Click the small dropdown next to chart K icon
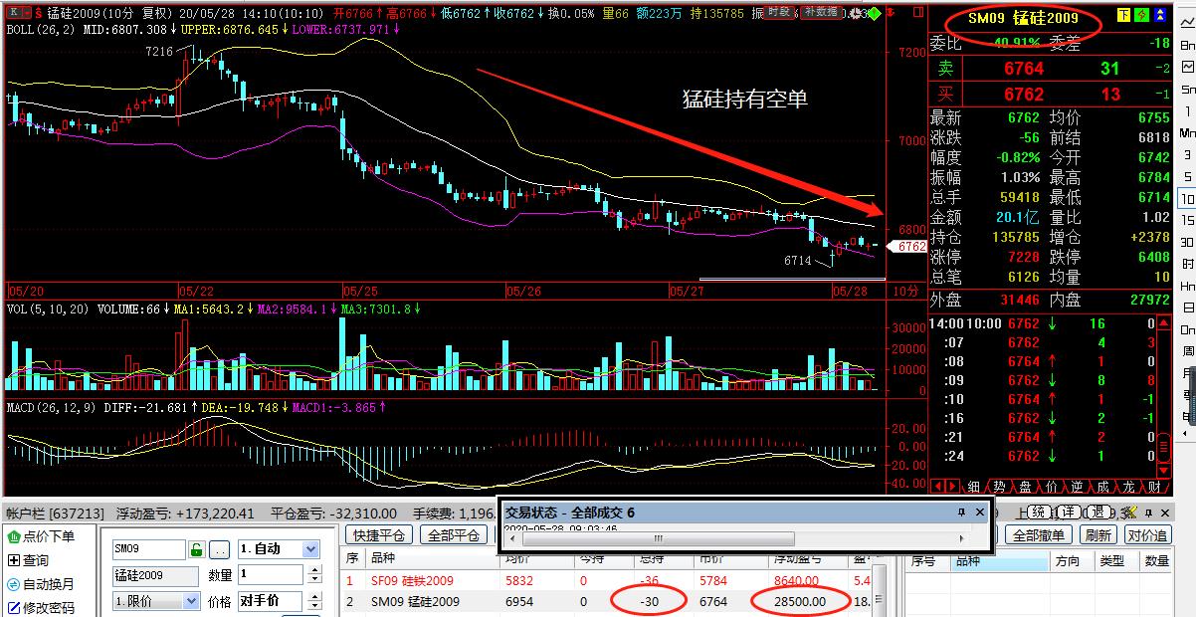 [29, 13]
